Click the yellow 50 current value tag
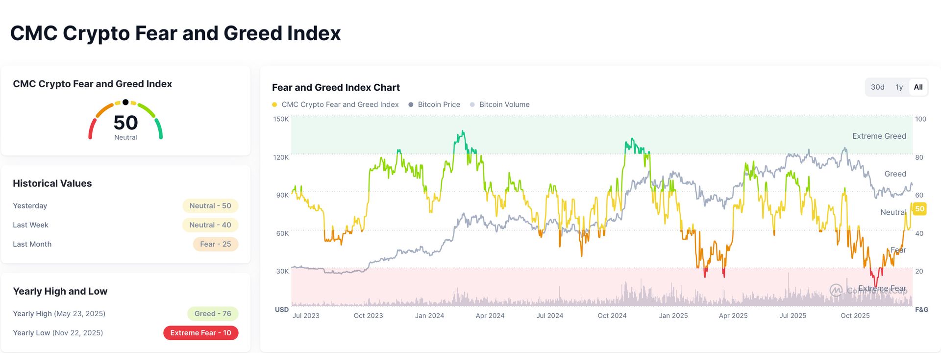Image resolution: width=941 pixels, height=353 pixels. 919,209
